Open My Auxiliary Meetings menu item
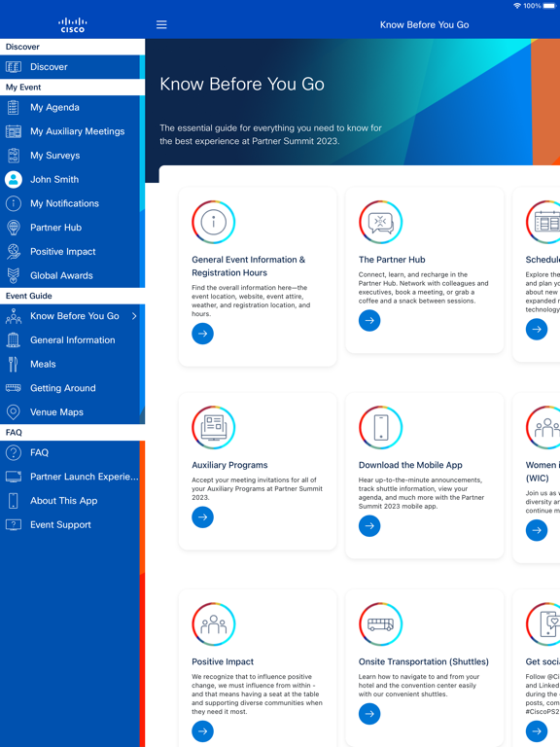560x747 pixels. [x=72, y=131]
